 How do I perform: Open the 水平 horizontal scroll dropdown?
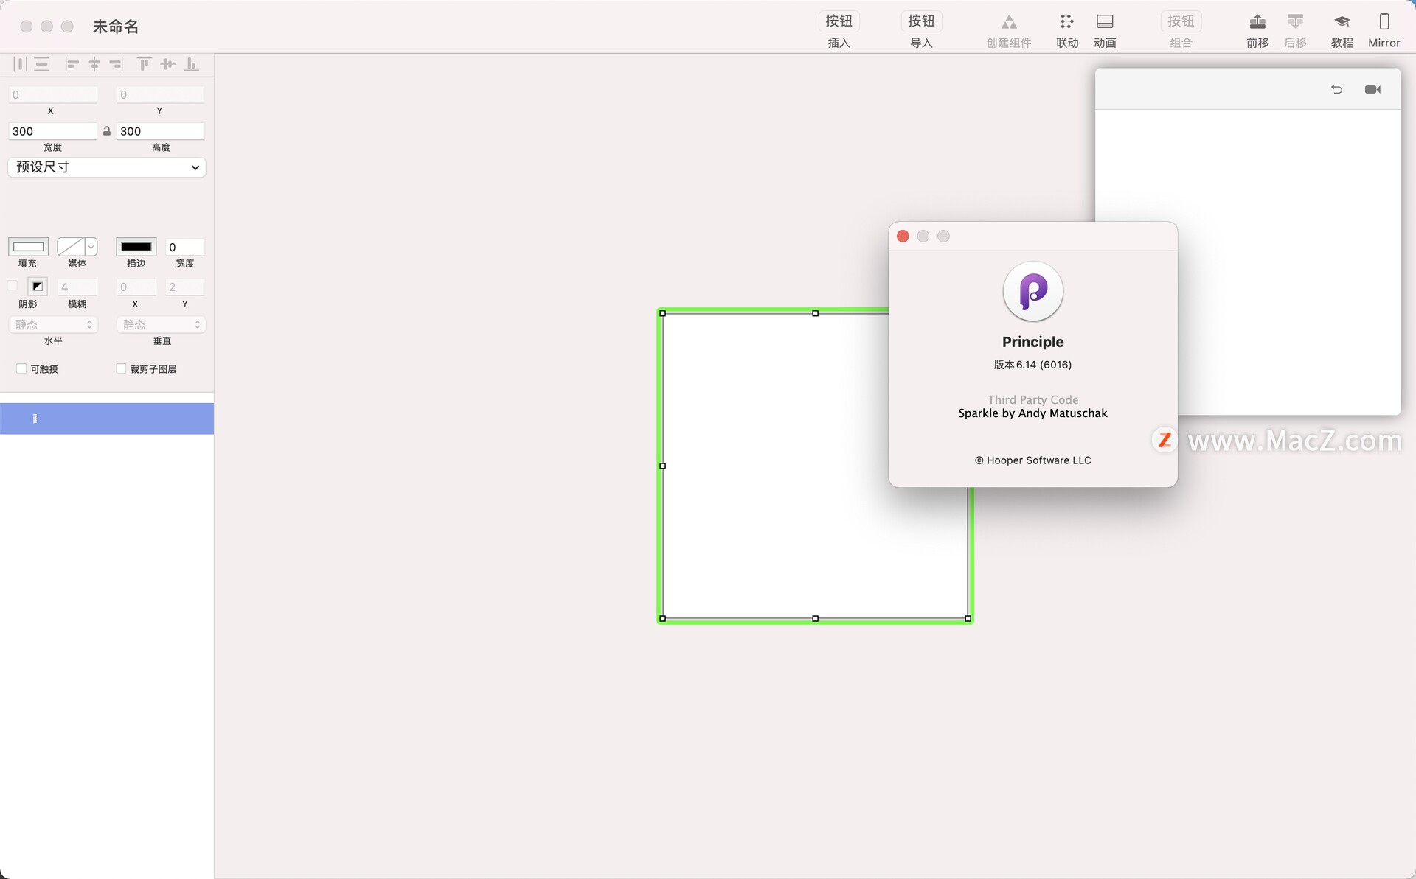pos(52,324)
